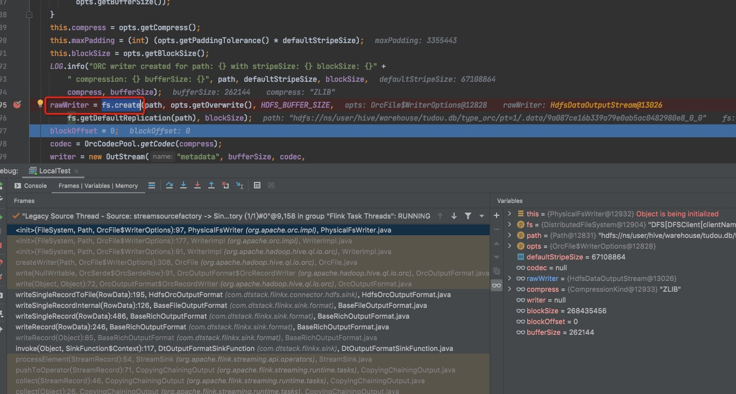Expand the opts variable node
Viewport: 736px width, 394px height.
509,246
